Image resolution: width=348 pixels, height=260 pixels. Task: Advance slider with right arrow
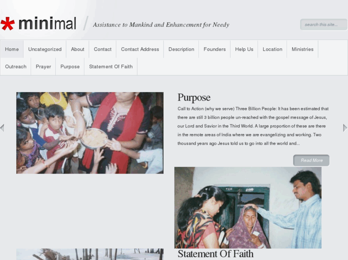345,128
